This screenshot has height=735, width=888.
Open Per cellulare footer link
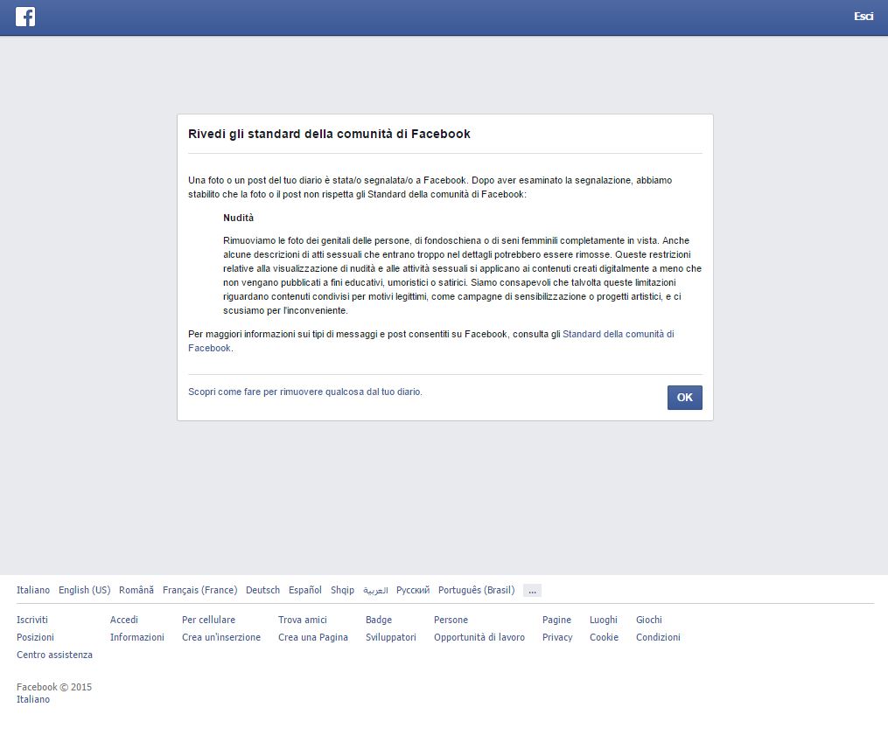(x=208, y=620)
